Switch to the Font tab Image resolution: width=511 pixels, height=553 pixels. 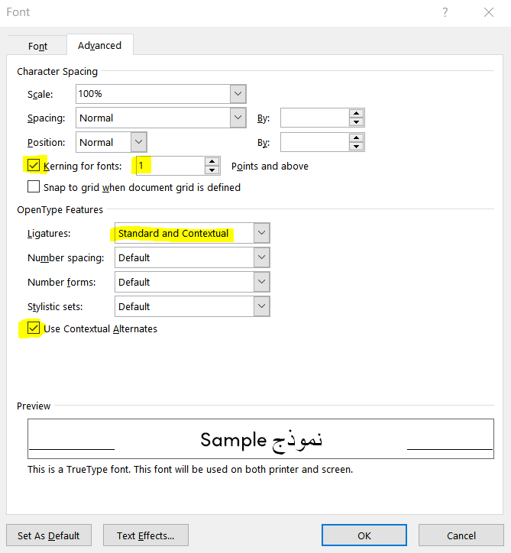pos(37,46)
